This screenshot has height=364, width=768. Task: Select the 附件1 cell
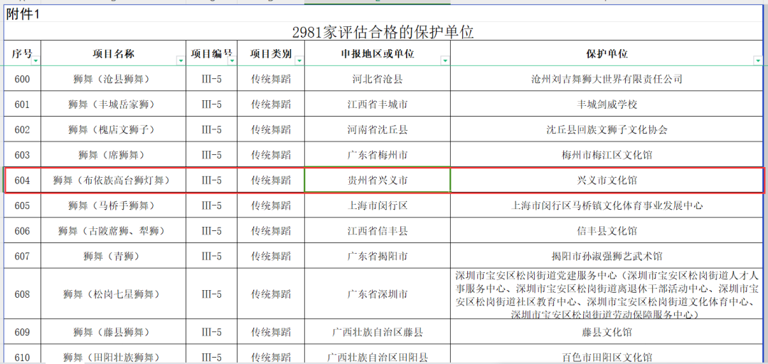[24, 14]
